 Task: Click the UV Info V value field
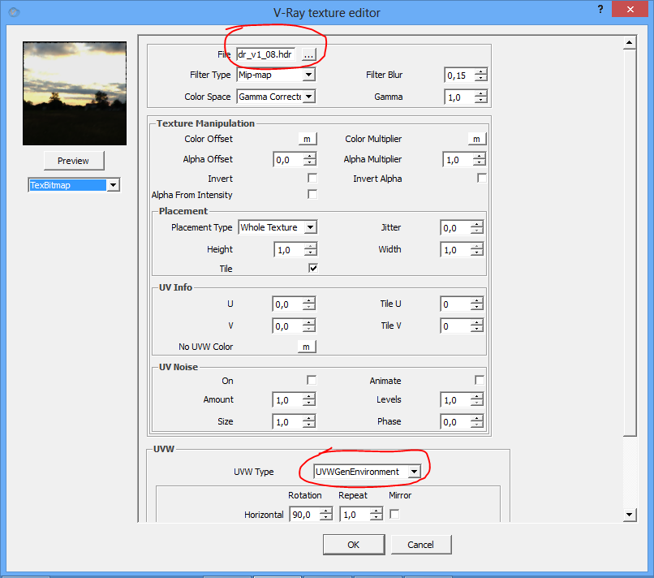pos(287,326)
